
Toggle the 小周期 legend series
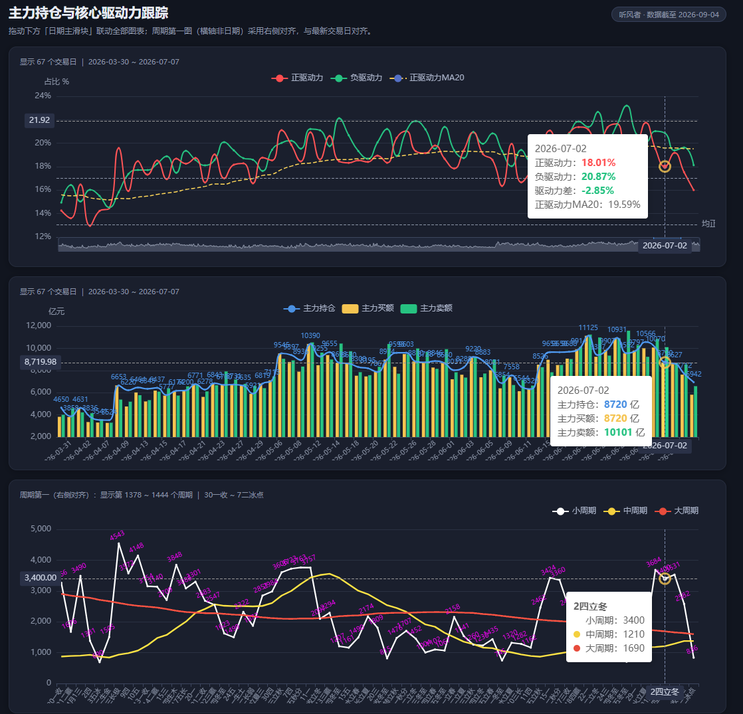coord(574,510)
